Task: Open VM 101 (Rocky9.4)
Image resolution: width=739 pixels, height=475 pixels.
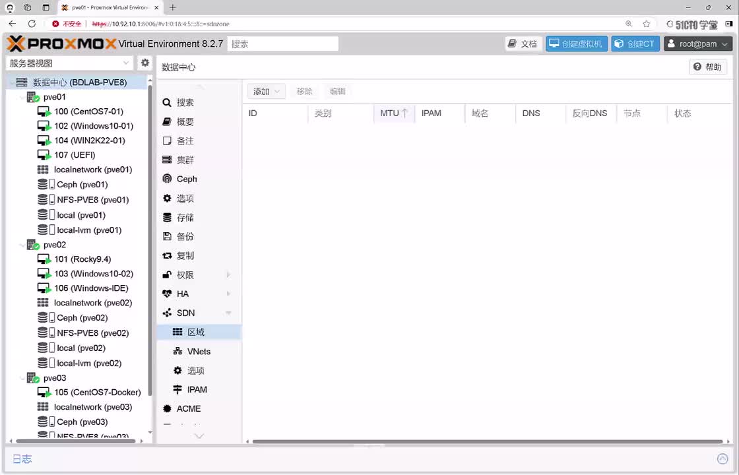Action: point(82,259)
